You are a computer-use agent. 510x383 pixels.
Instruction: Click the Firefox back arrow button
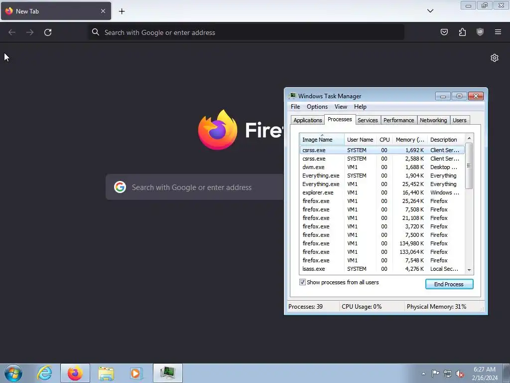click(12, 32)
